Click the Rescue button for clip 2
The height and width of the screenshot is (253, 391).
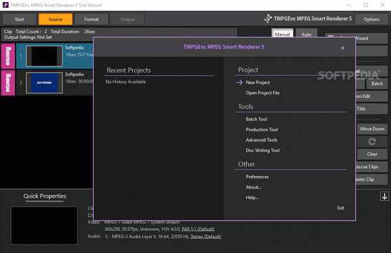pyautogui.click(x=8, y=83)
